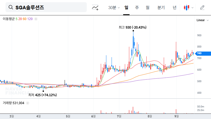Open the candlestick chart type selector
Viewport: 211px width, 119px height.
point(187,8)
